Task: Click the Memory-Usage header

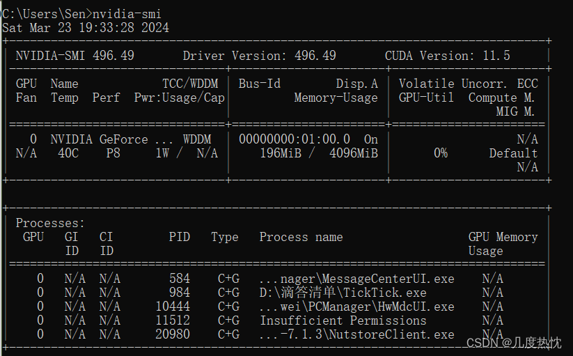Action: 336,98
